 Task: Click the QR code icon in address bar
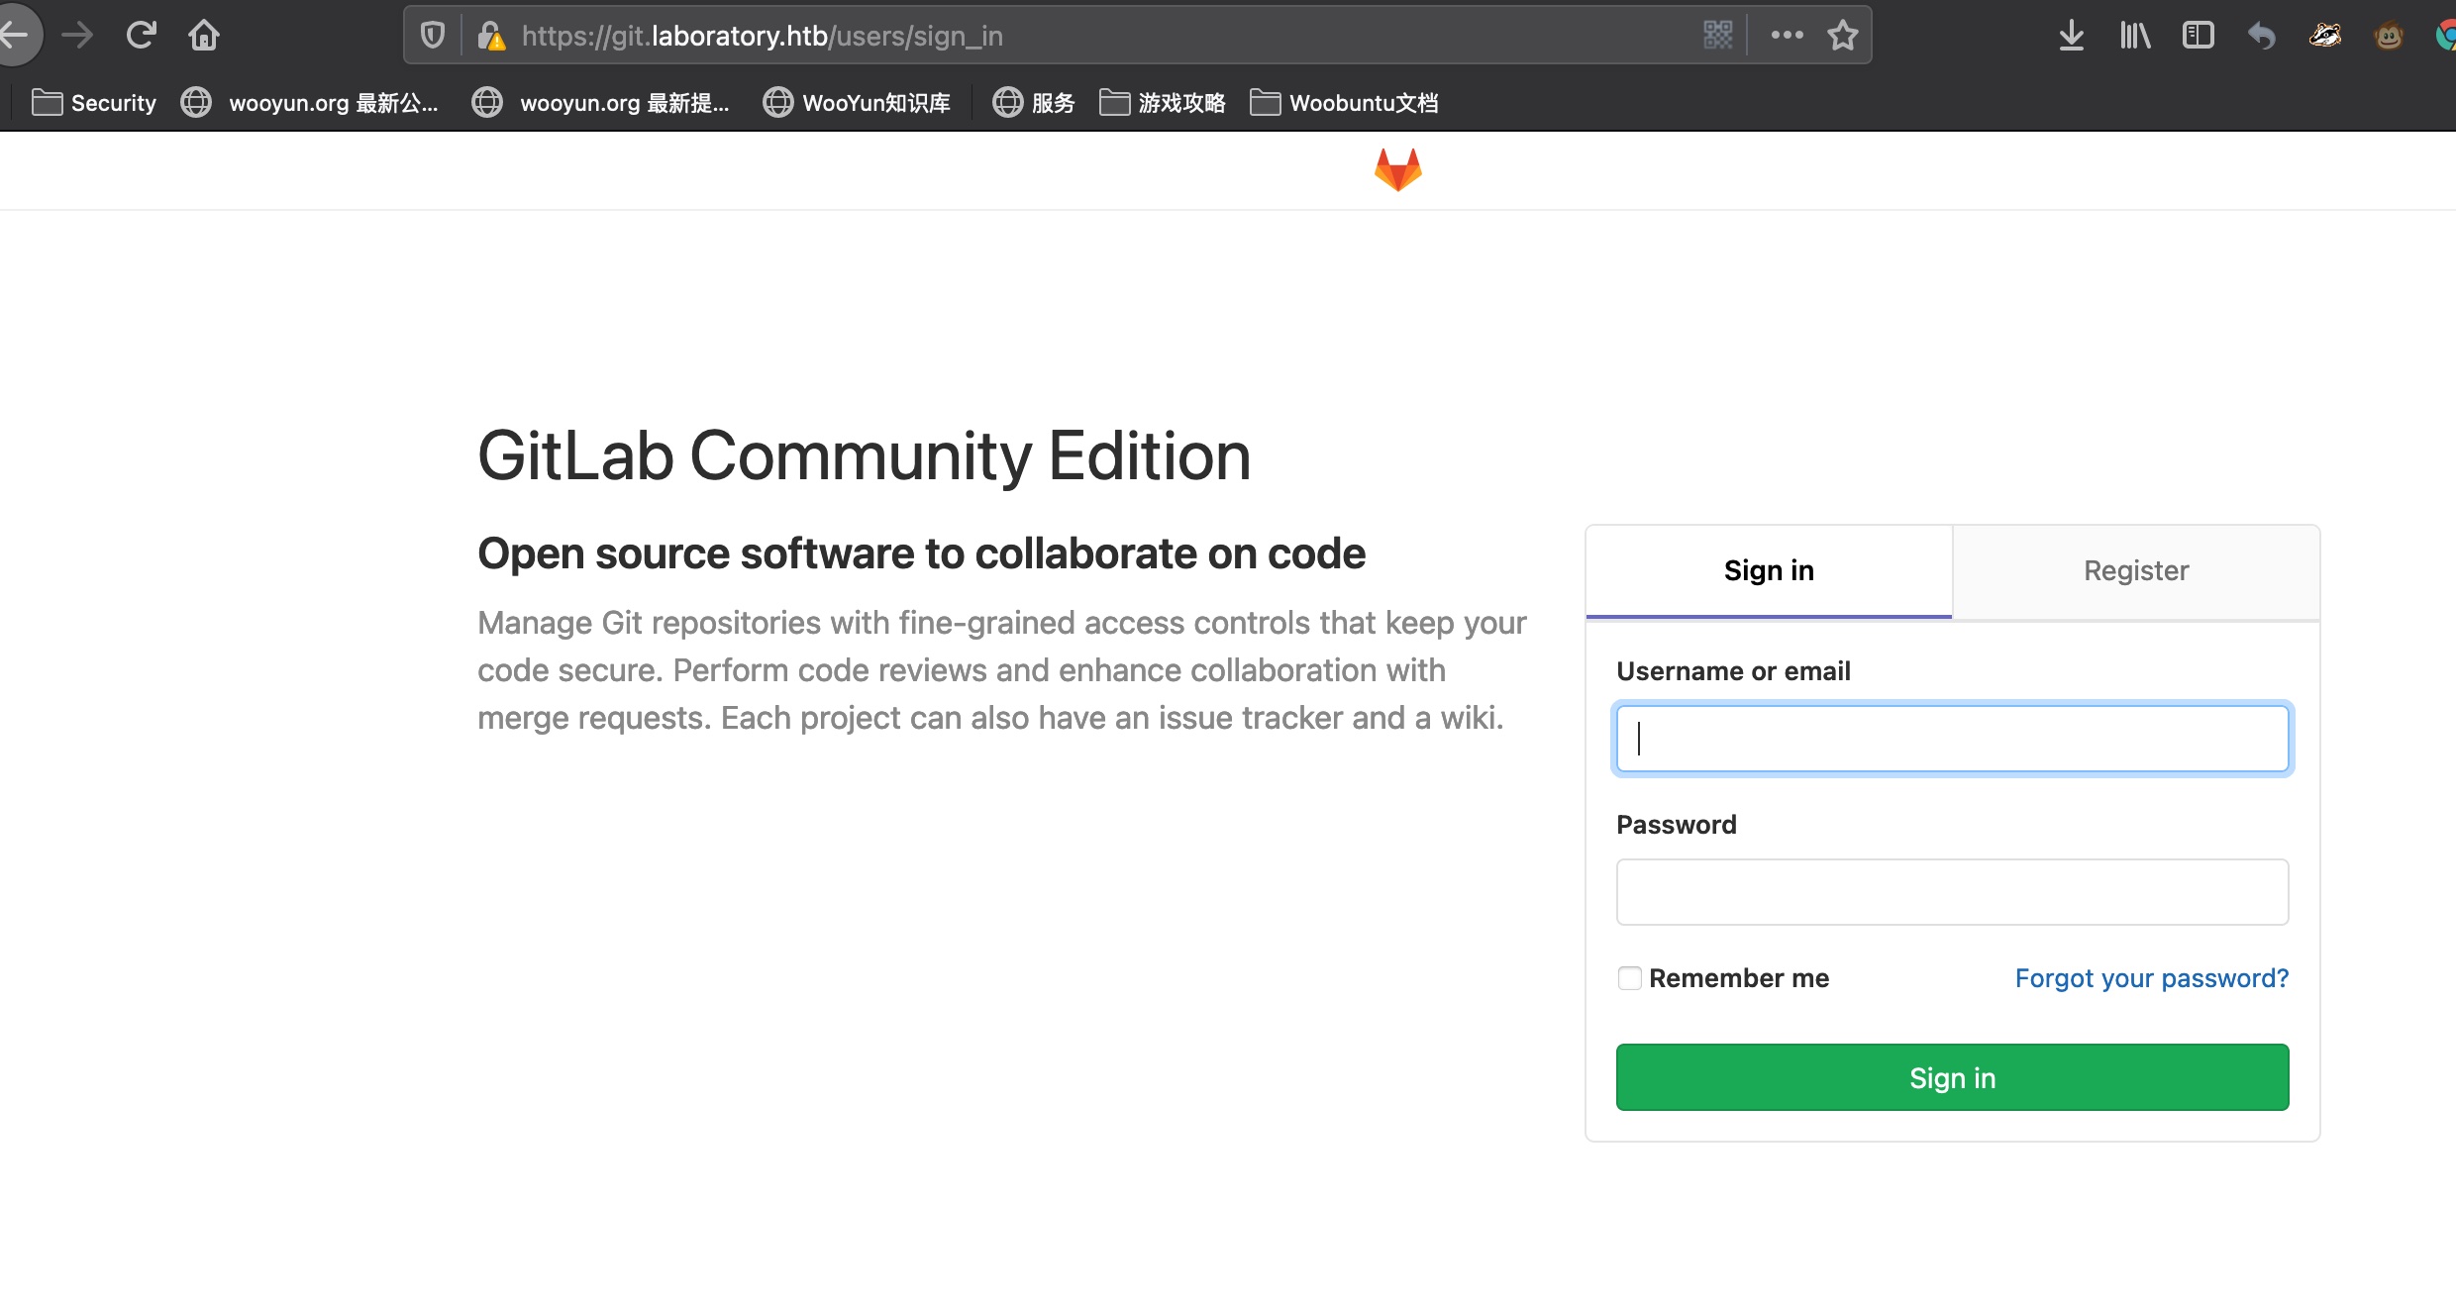click(1717, 36)
